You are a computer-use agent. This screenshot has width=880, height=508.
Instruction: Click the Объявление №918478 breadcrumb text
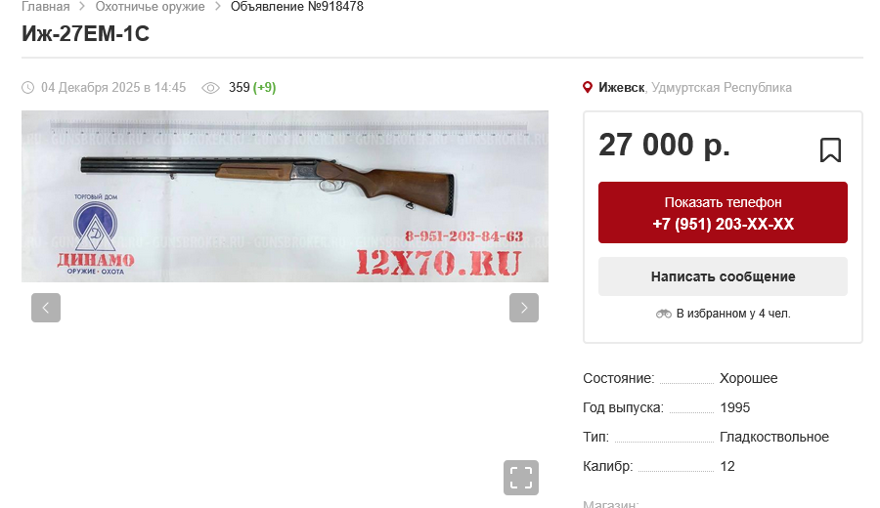pyautogui.click(x=297, y=7)
